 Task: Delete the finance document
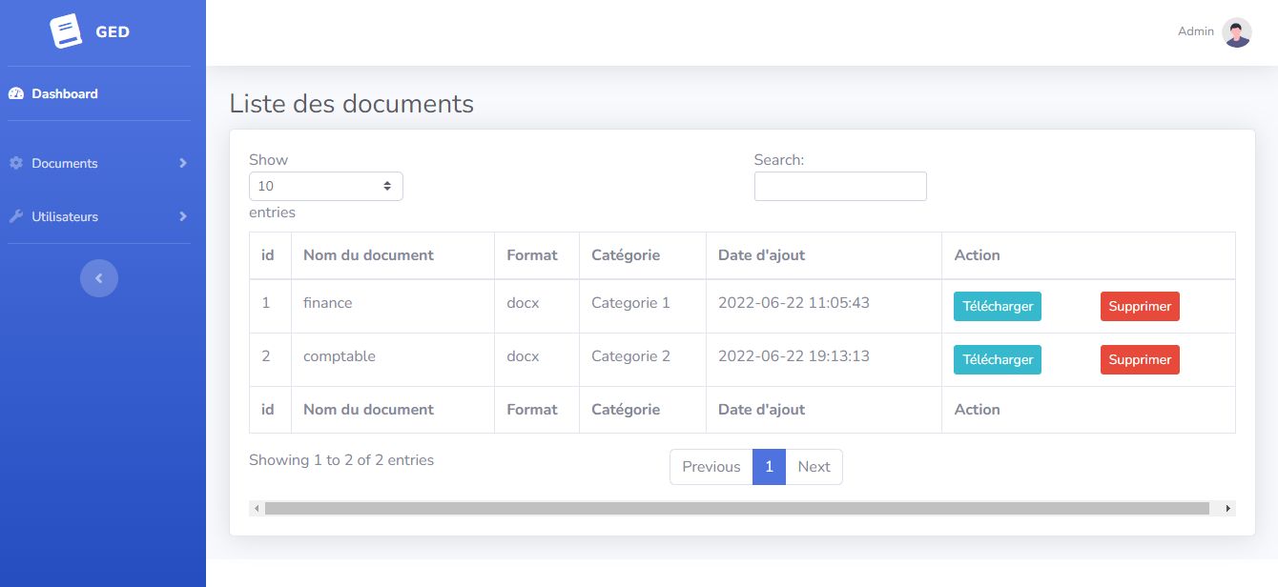pos(1139,307)
